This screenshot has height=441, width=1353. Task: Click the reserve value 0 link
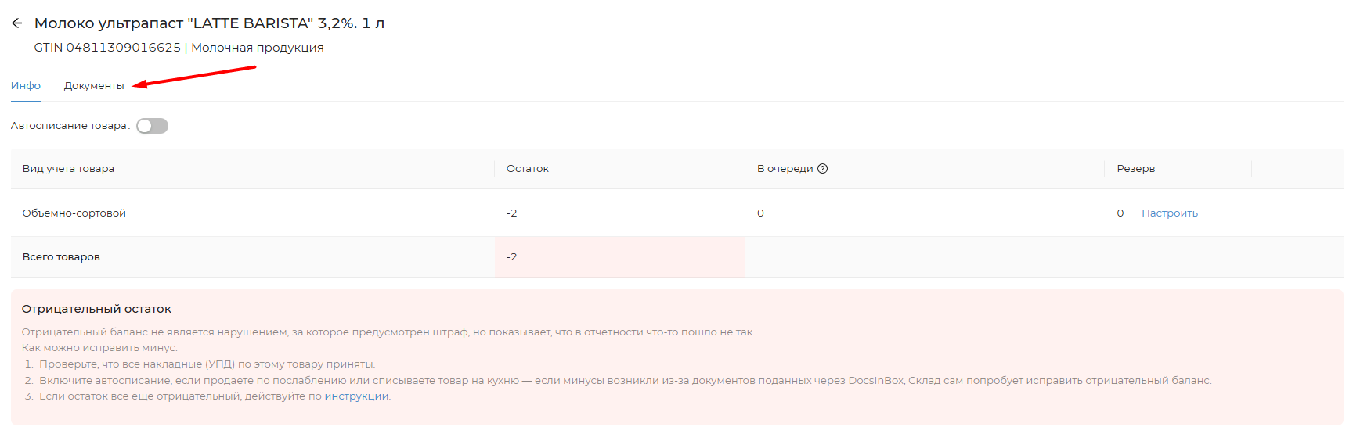tap(1120, 213)
